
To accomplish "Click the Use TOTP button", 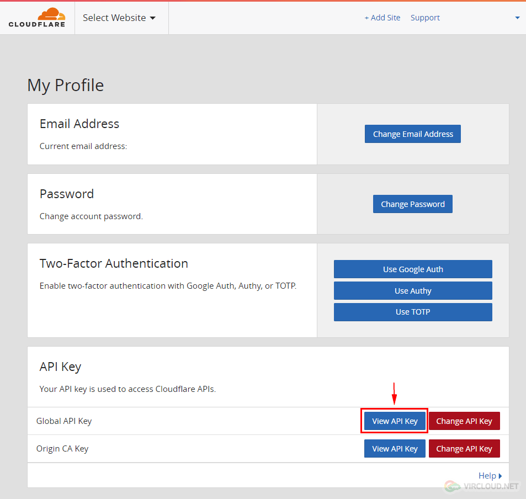I will (413, 312).
